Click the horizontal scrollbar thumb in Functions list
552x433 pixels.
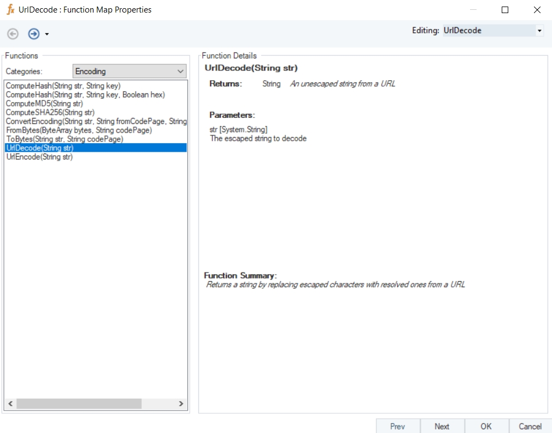(79, 404)
